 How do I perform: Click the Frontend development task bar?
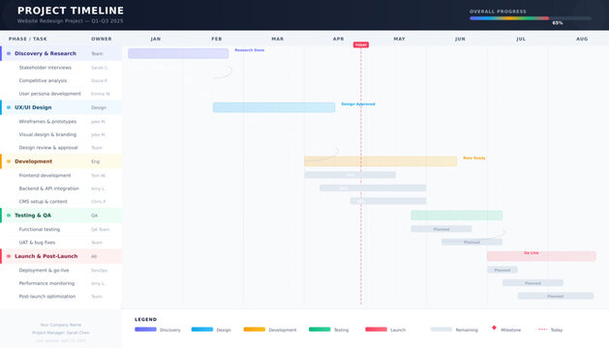[x=350, y=175]
